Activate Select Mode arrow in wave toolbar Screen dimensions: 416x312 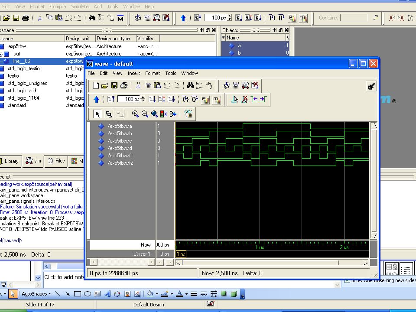pos(97,114)
